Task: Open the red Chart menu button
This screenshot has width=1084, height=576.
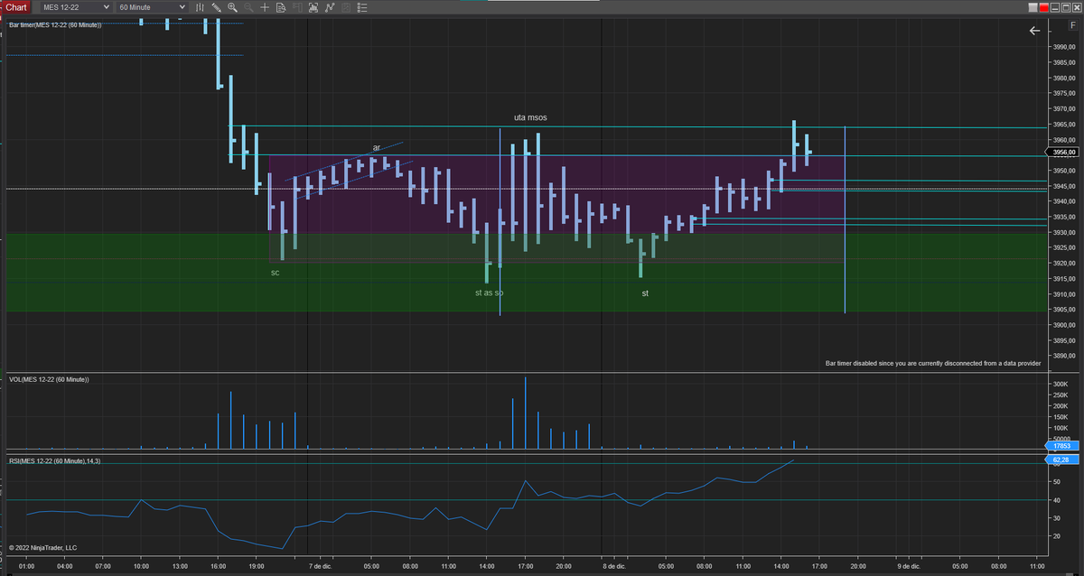Action: [x=17, y=6]
